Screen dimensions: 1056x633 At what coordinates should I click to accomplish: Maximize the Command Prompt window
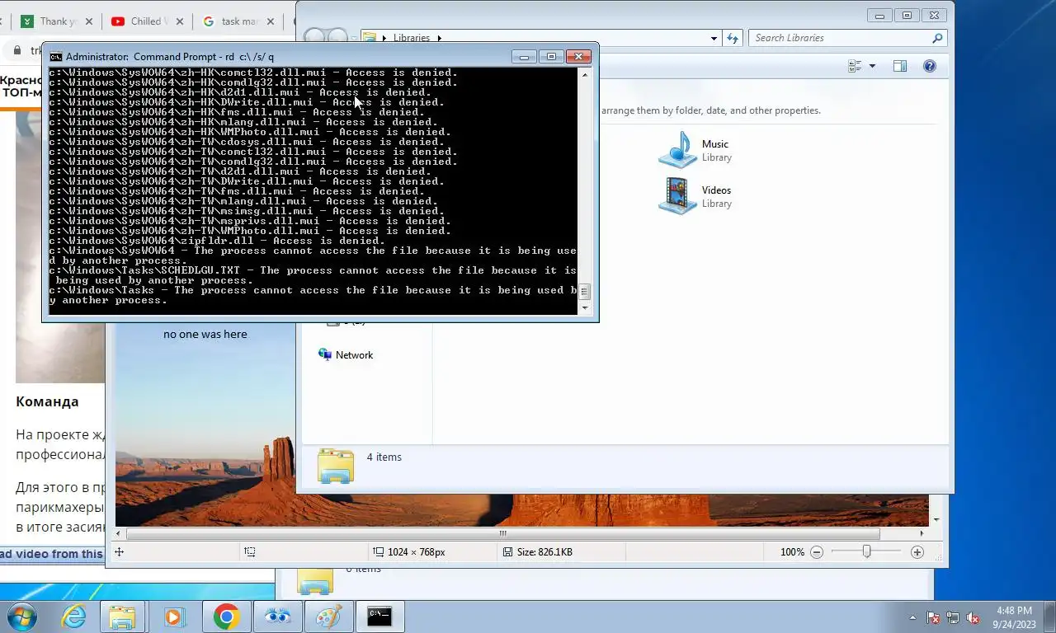[x=551, y=57]
